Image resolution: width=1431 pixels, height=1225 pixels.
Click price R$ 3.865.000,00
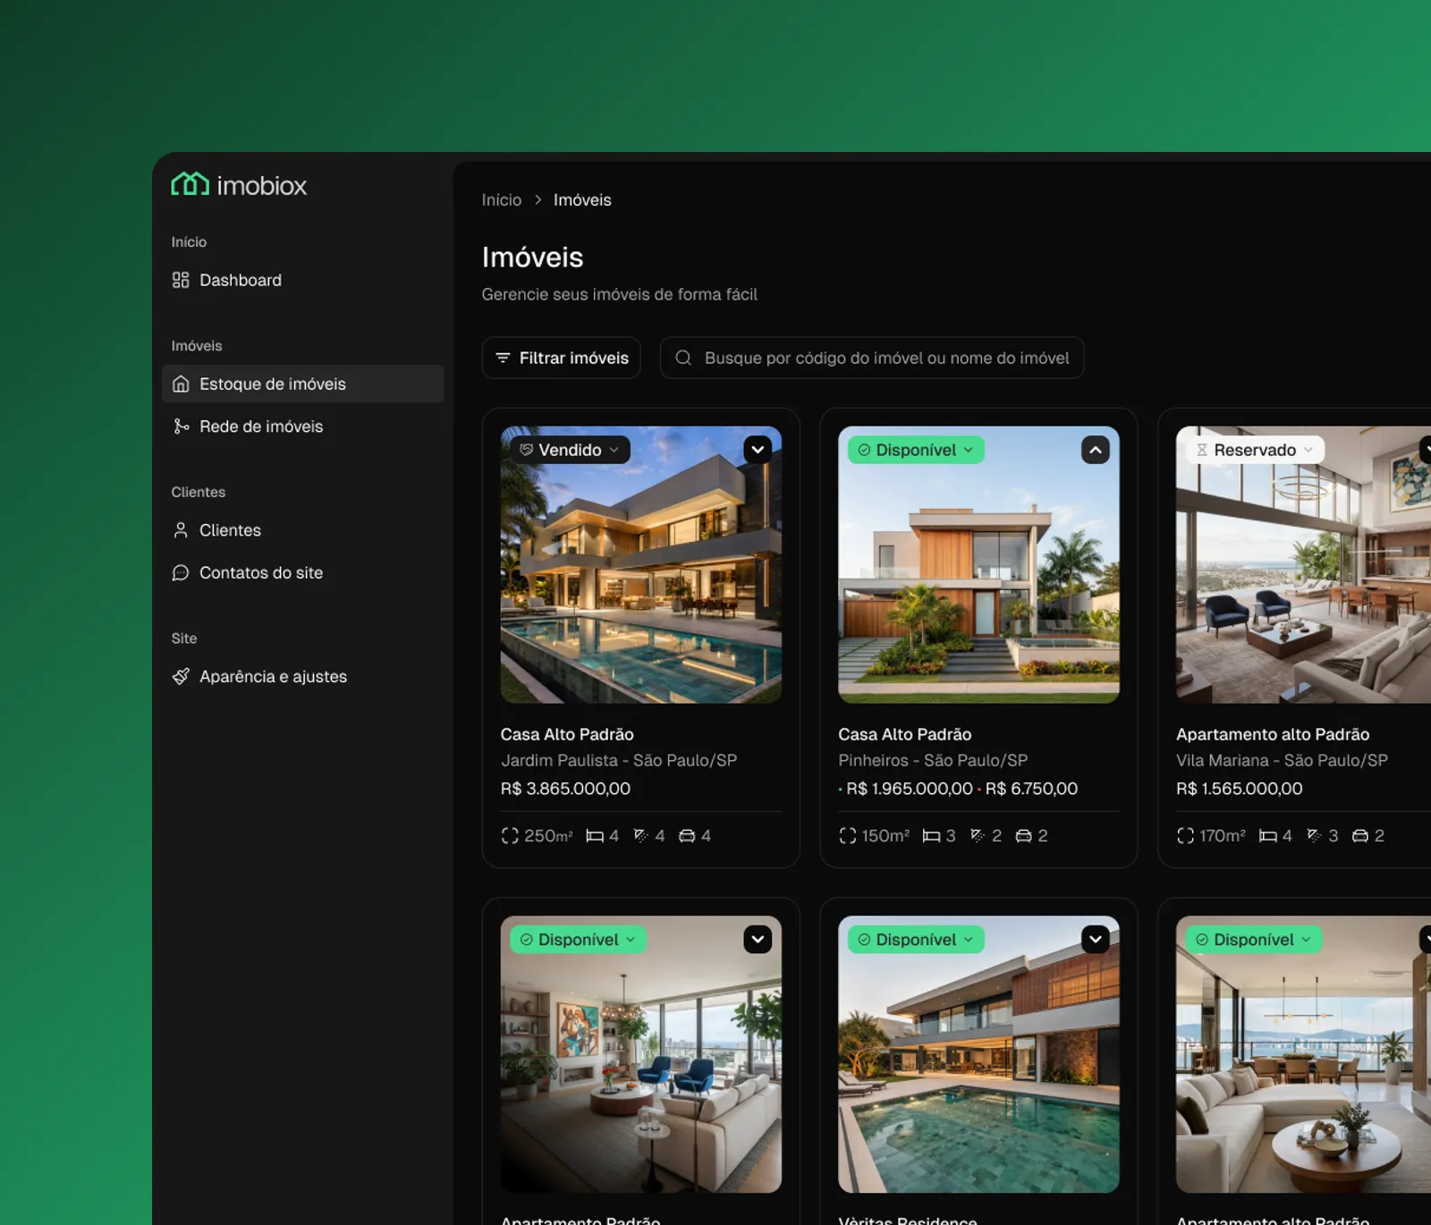[x=565, y=789]
